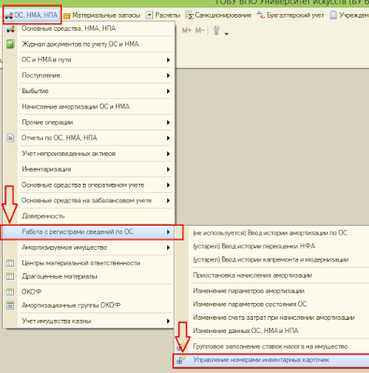369x373 pixels.
Task: Expand the Инвентаризация submenu arrow
Action: coord(168,170)
